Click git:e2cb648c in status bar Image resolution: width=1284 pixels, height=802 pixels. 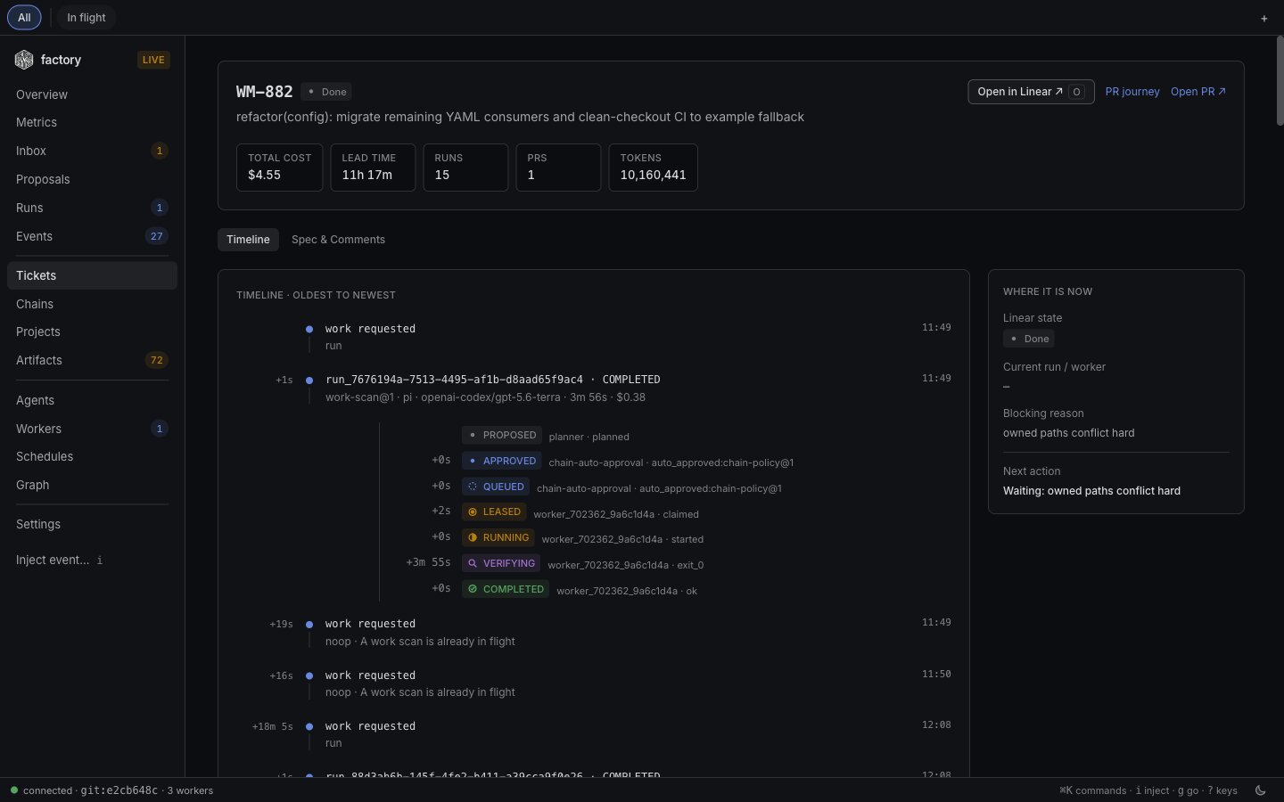(119, 790)
